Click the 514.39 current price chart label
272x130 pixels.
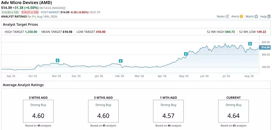pos(265,47)
